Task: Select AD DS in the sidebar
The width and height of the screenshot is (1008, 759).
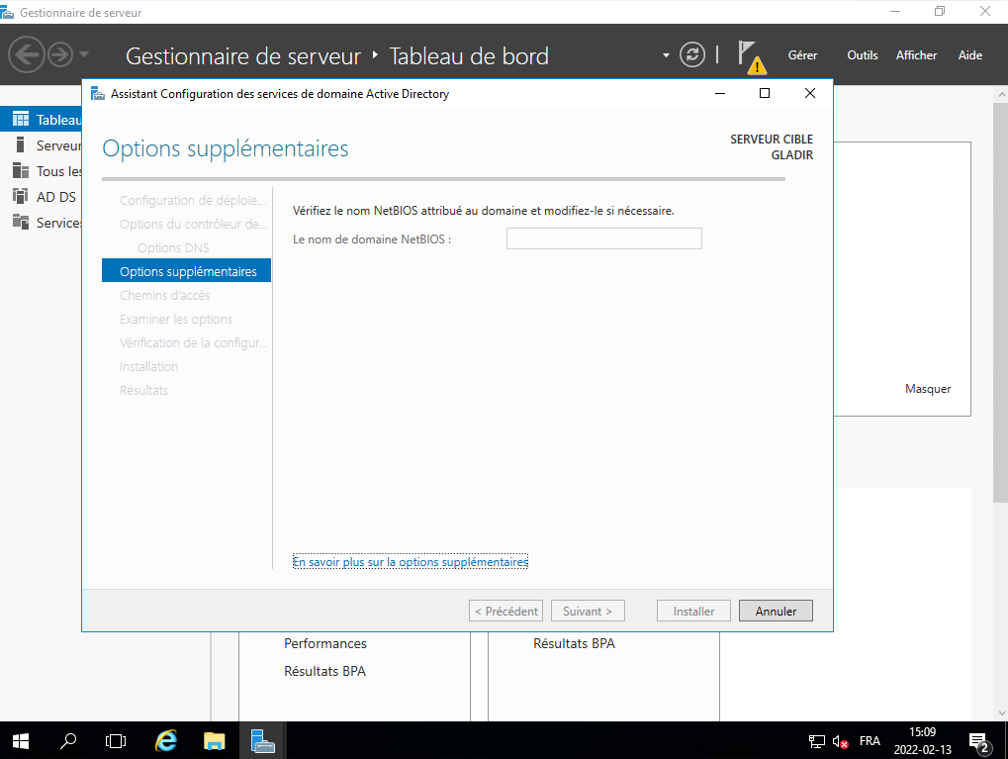Action: coord(55,197)
